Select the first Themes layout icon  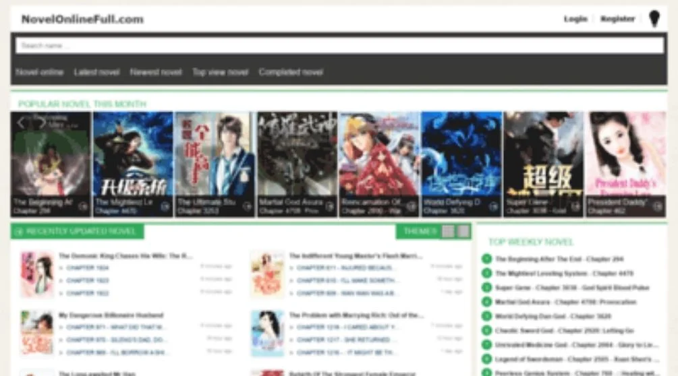pos(448,231)
